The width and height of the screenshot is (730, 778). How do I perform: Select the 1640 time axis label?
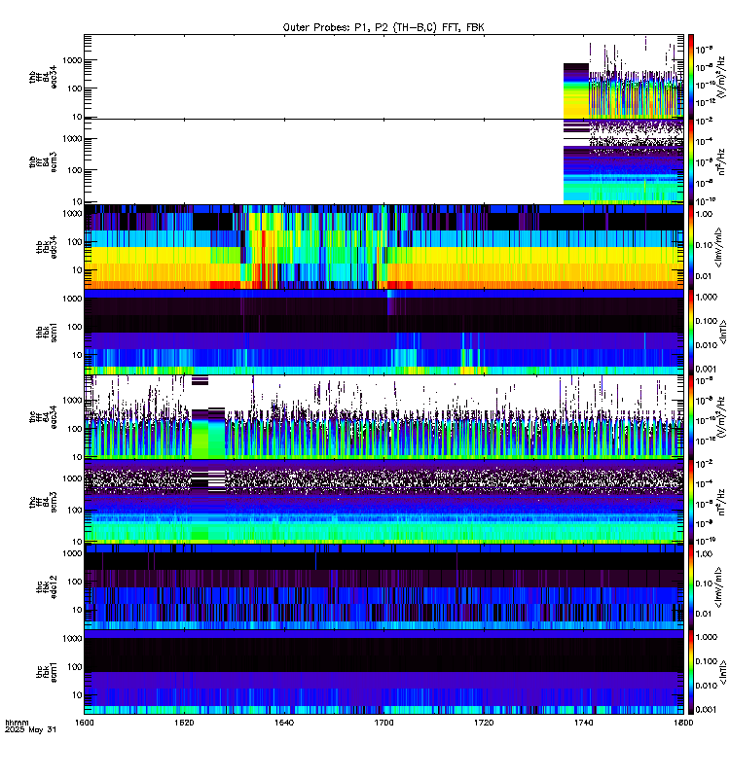[x=284, y=723]
